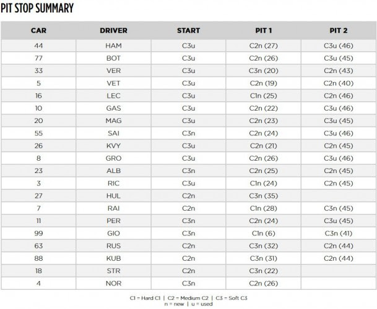The width and height of the screenshot is (377, 309).
Task: Click GIO's Pit 1 cell C1n (6)
Action: tap(264, 233)
